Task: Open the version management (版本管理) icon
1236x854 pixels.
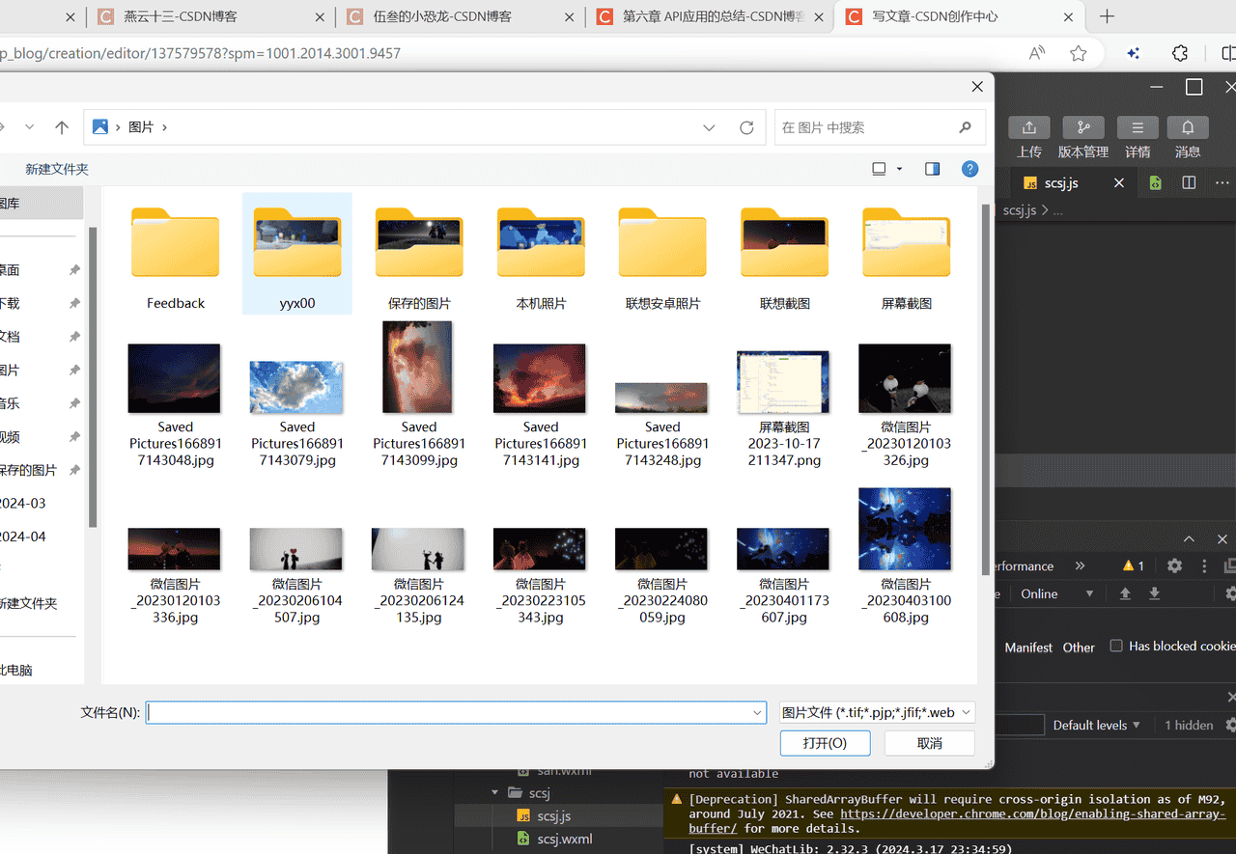Action: click(1083, 128)
